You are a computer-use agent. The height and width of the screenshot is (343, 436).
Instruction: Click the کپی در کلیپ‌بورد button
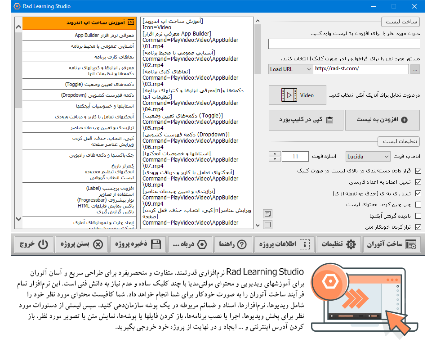pyautogui.click(x=306, y=120)
